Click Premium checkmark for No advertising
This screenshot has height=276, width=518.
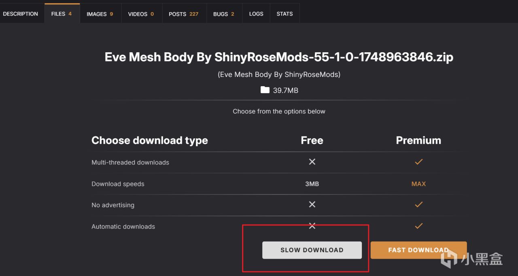[418, 205]
